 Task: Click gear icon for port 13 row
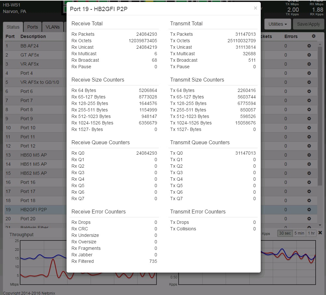[309, 155]
